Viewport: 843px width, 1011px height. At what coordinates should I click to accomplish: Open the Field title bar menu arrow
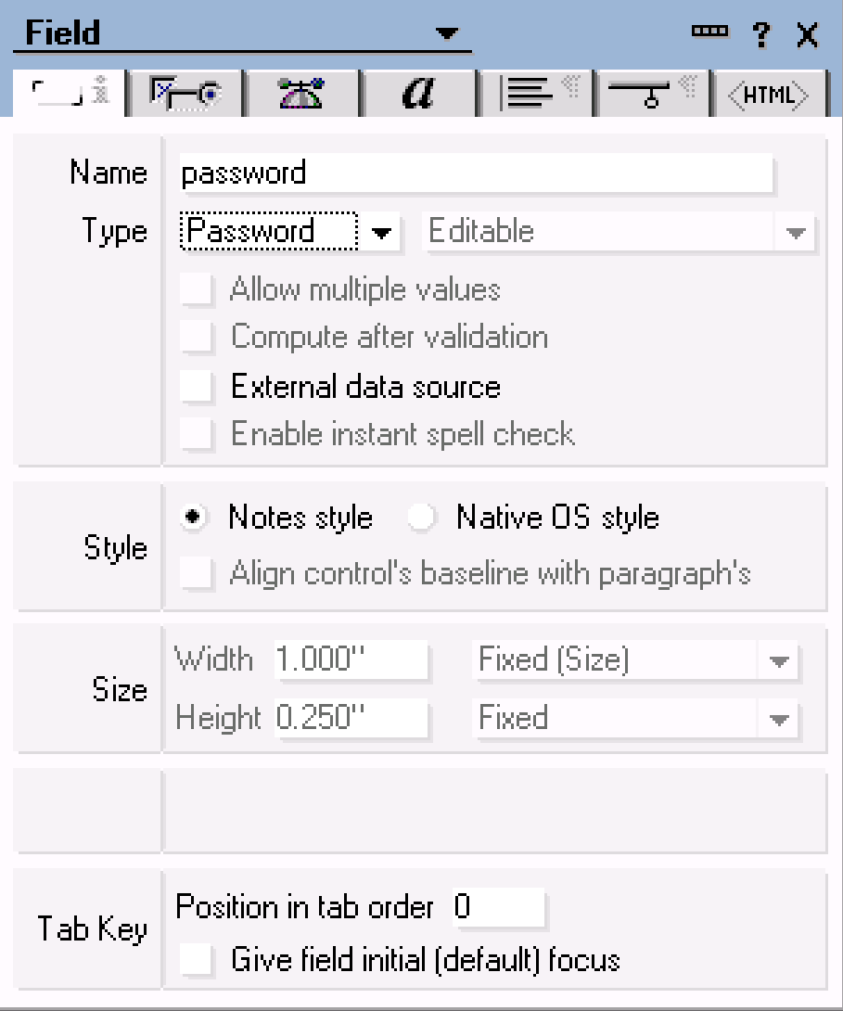[x=447, y=33]
